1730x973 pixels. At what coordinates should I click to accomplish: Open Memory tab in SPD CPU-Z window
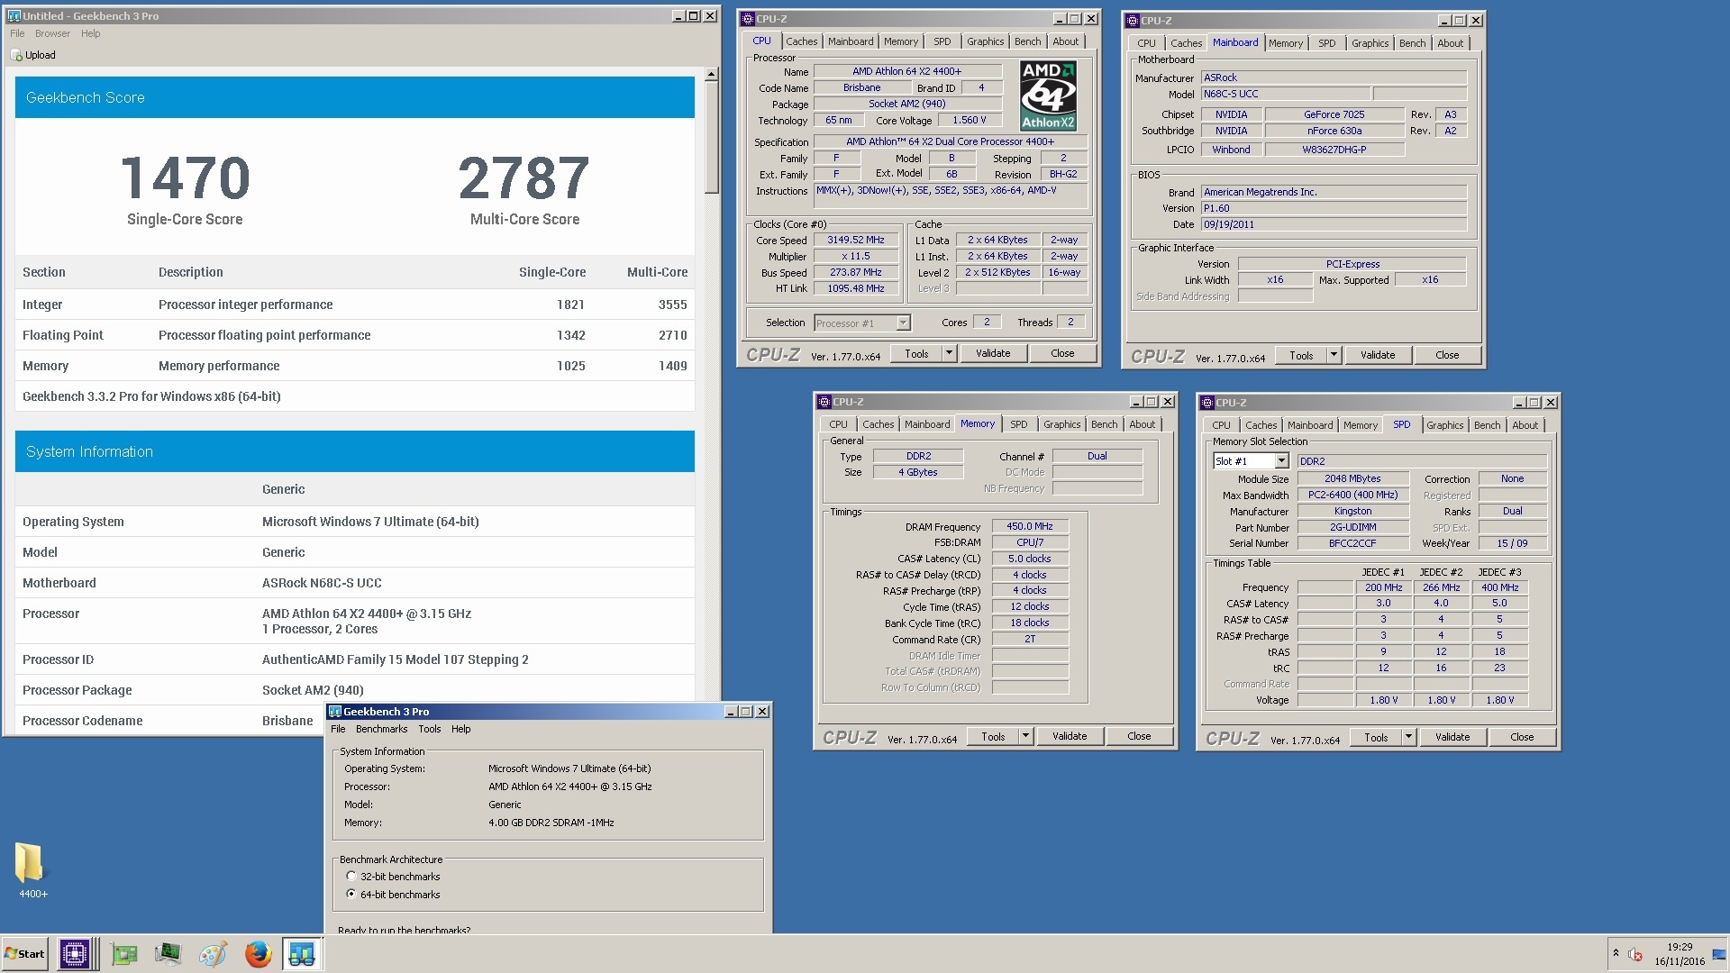tap(1360, 425)
